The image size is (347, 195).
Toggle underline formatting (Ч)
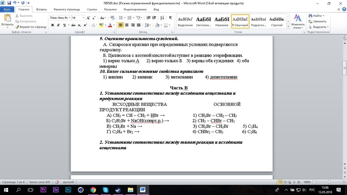[x=64, y=25]
